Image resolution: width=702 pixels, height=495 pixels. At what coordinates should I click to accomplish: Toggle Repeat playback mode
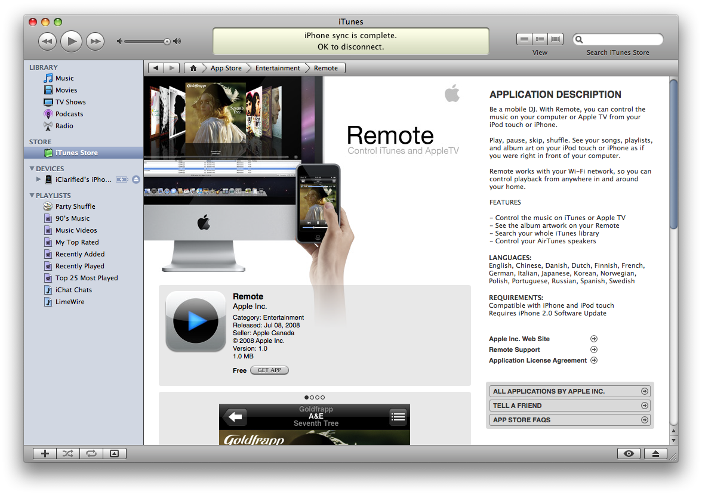coord(91,454)
